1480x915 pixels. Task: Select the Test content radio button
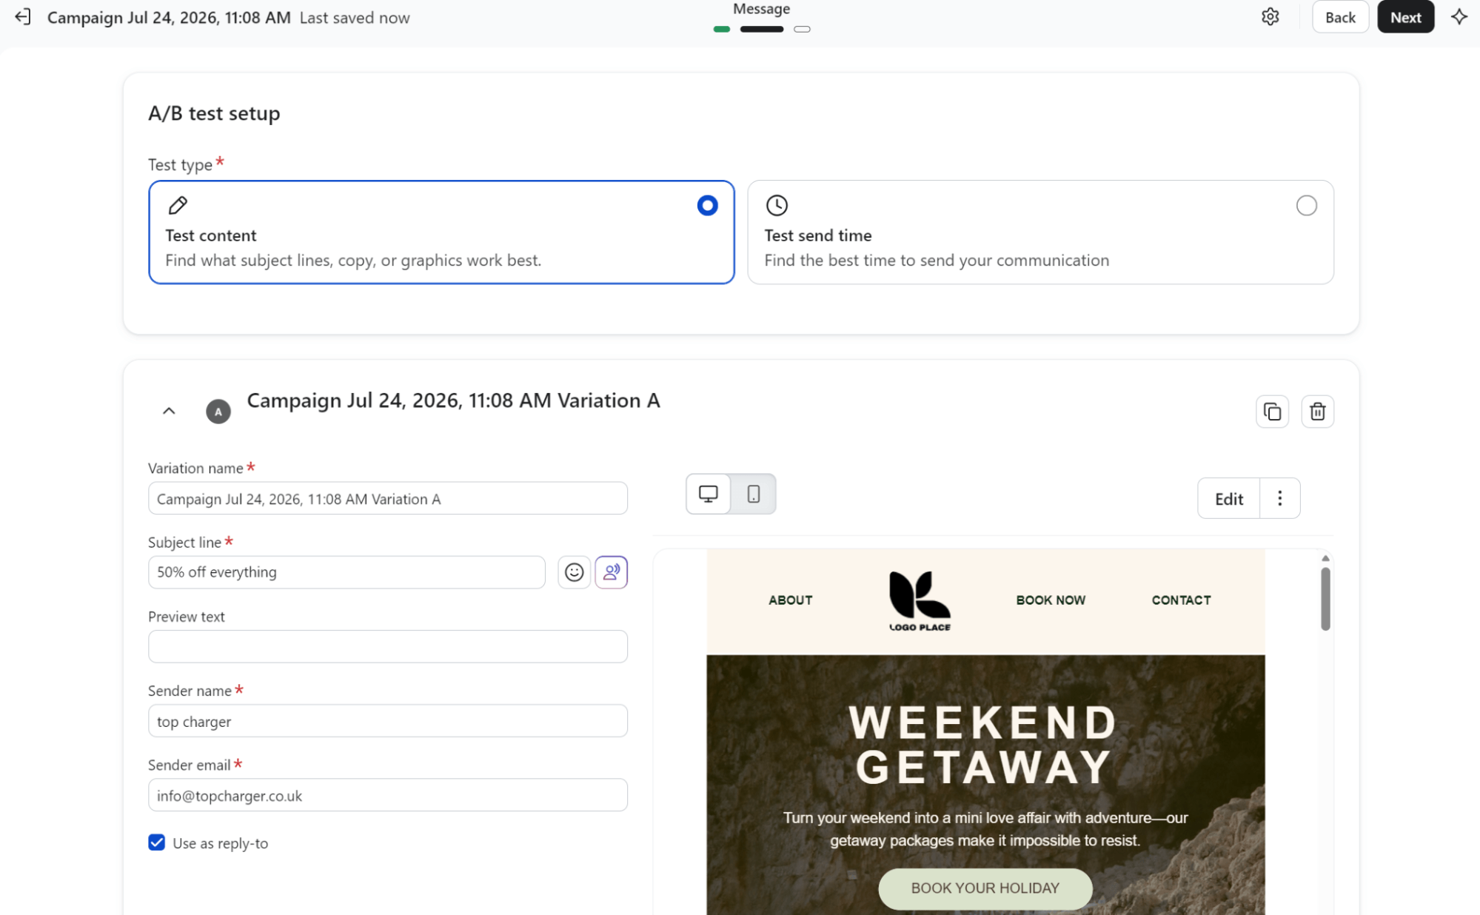707,205
